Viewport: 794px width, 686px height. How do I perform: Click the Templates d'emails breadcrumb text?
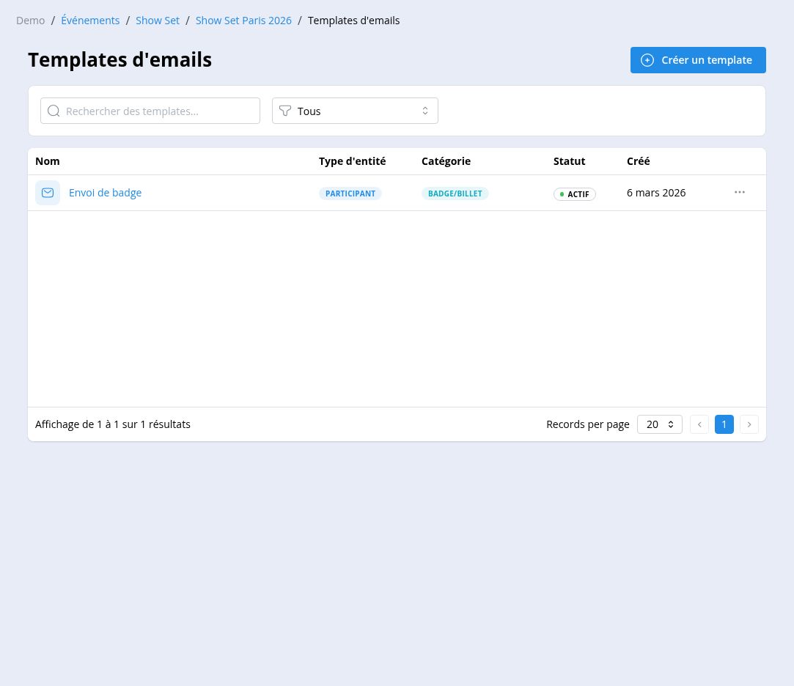(353, 21)
